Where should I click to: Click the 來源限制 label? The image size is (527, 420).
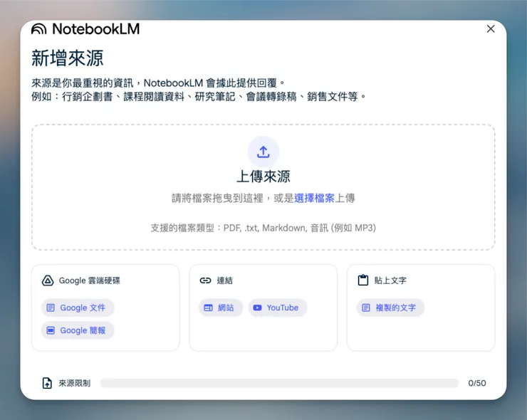[x=75, y=383]
